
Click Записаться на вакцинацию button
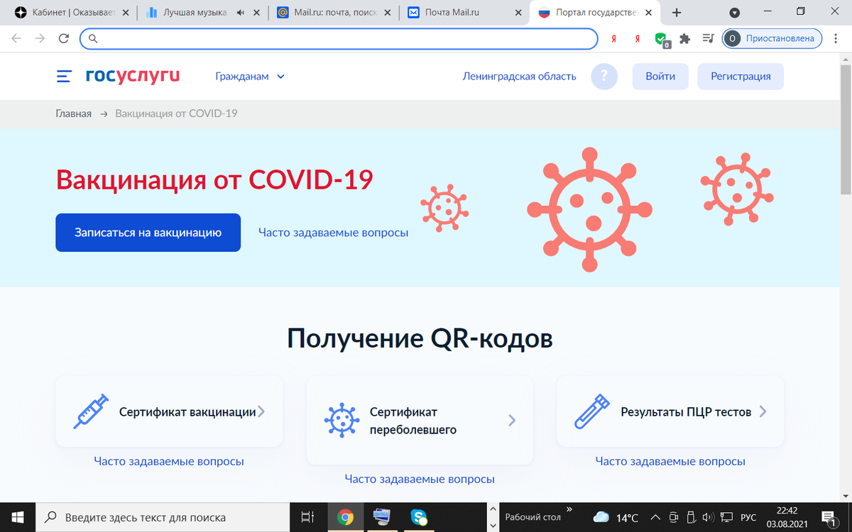tap(148, 232)
